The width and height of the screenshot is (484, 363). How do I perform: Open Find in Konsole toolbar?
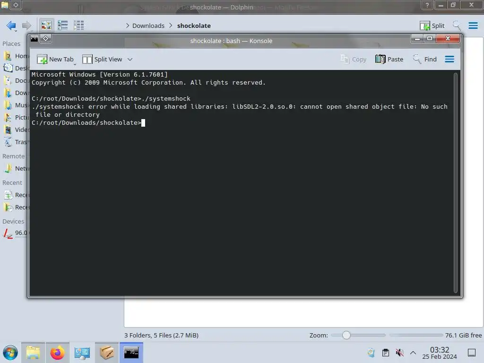click(425, 59)
